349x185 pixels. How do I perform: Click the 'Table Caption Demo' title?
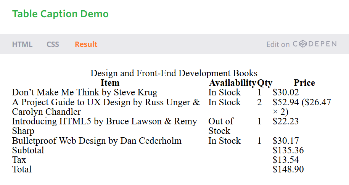point(60,14)
